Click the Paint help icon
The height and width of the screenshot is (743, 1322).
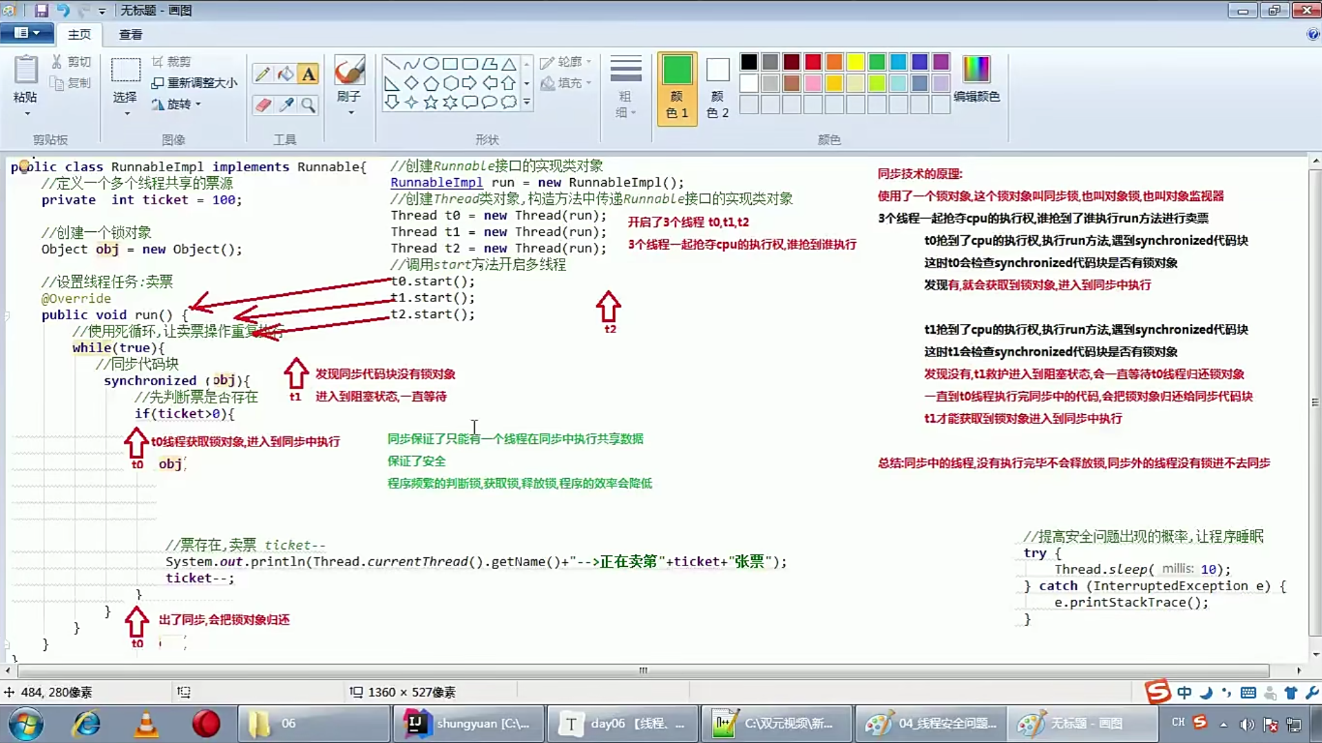(1312, 34)
